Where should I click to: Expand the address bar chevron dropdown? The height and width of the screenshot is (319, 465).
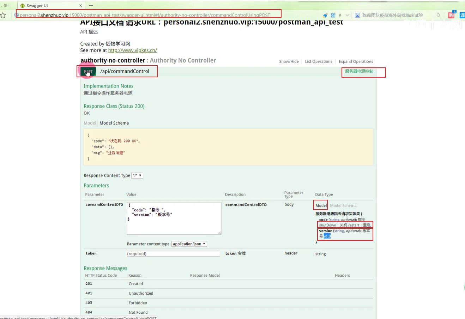pyautogui.click(x=348, y=16)
